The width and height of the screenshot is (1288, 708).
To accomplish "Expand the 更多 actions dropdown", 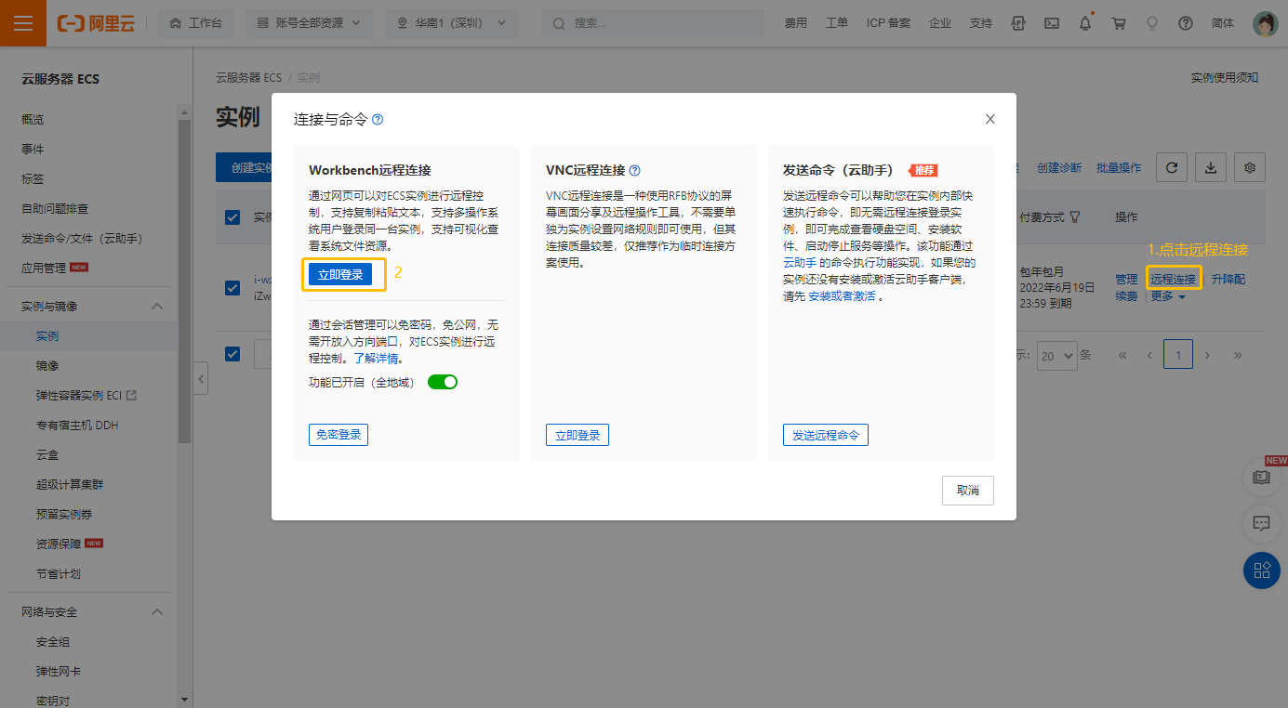I will click(x=1168, y=296).
